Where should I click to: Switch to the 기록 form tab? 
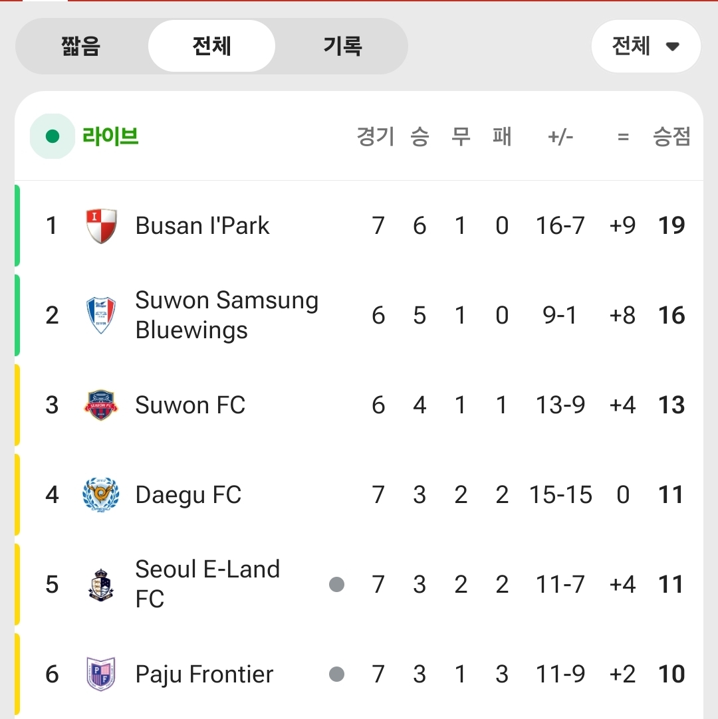(342, 47)
